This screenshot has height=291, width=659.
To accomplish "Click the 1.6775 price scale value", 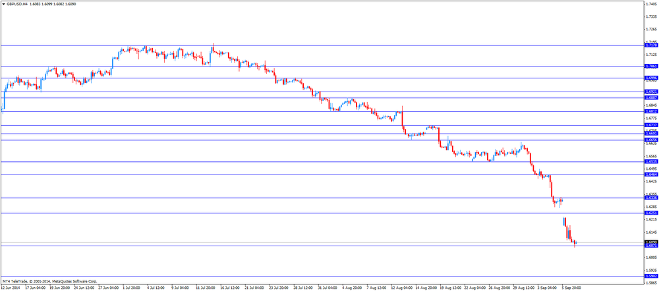I will pos(652,119).
